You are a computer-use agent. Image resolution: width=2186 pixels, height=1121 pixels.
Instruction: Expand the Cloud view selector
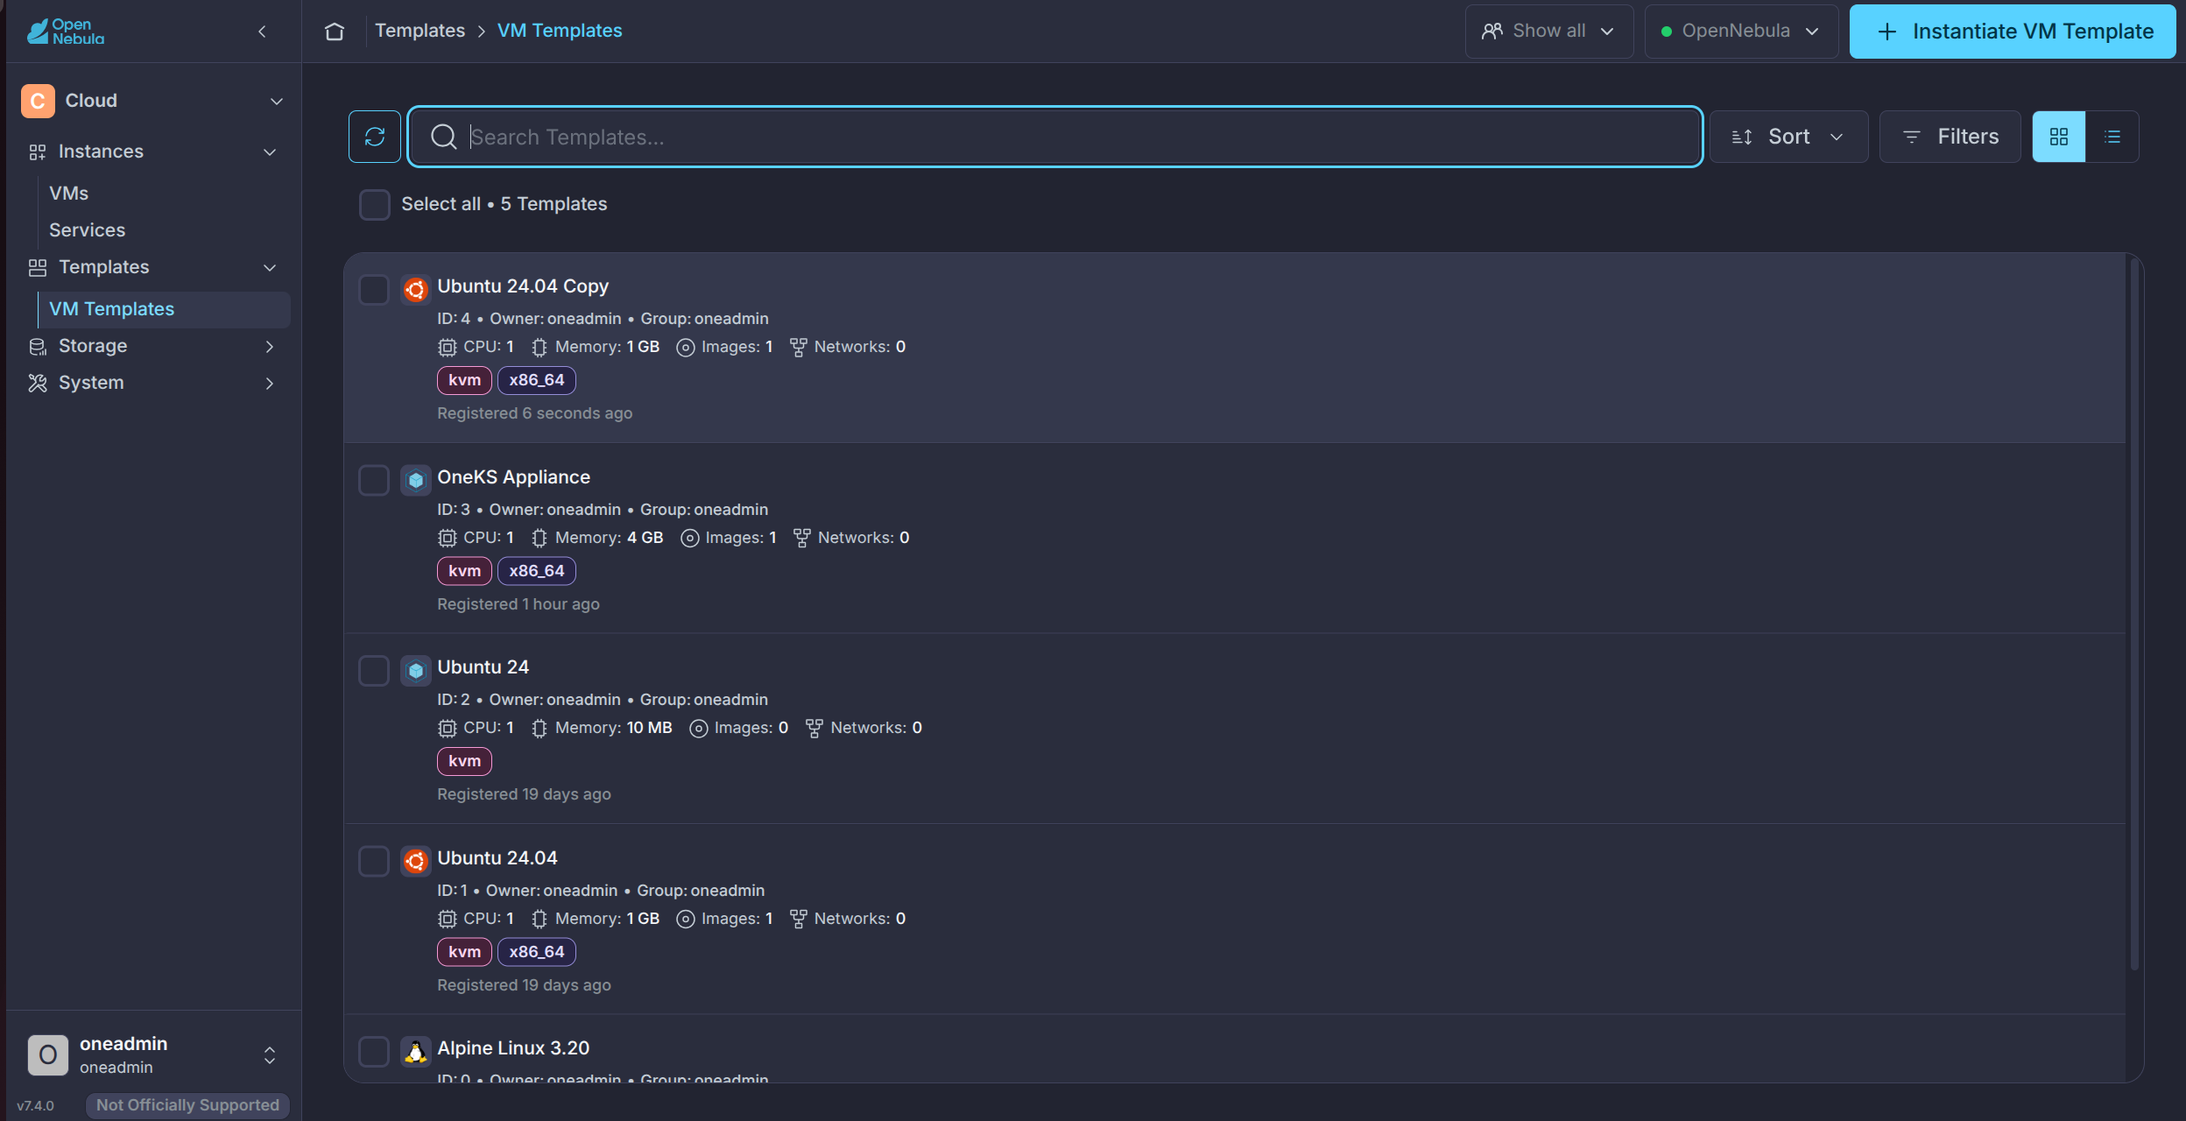277,102
